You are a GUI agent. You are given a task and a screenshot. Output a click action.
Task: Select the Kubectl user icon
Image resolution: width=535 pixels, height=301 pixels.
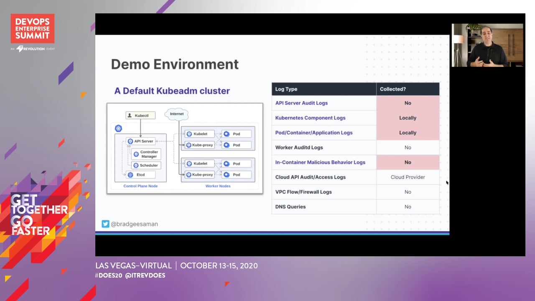tap(130, 115)
